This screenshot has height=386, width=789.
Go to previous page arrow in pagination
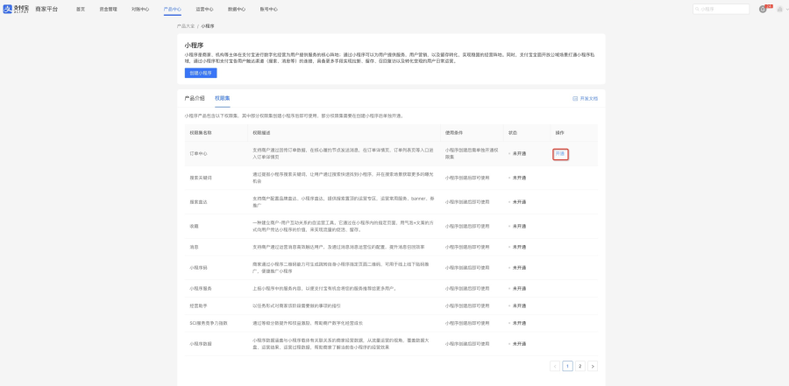pyautogui.click(x=555, y=367)
